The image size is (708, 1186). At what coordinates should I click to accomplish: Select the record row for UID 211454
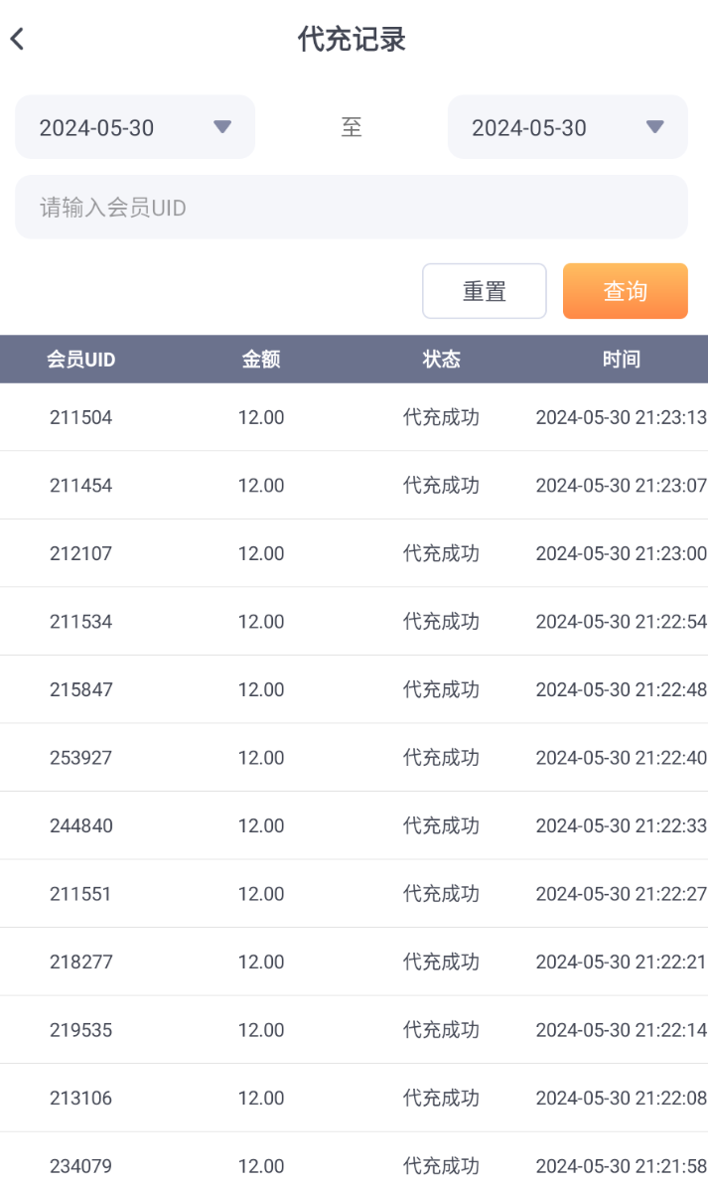pos(354,486)
